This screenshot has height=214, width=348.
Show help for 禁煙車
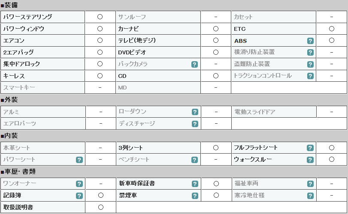coord(195,196)
